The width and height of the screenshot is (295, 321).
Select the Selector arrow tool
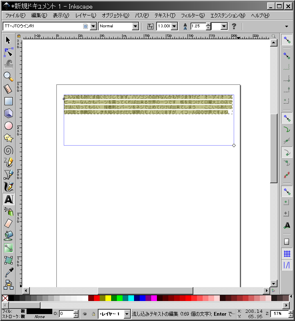(8, 40)
